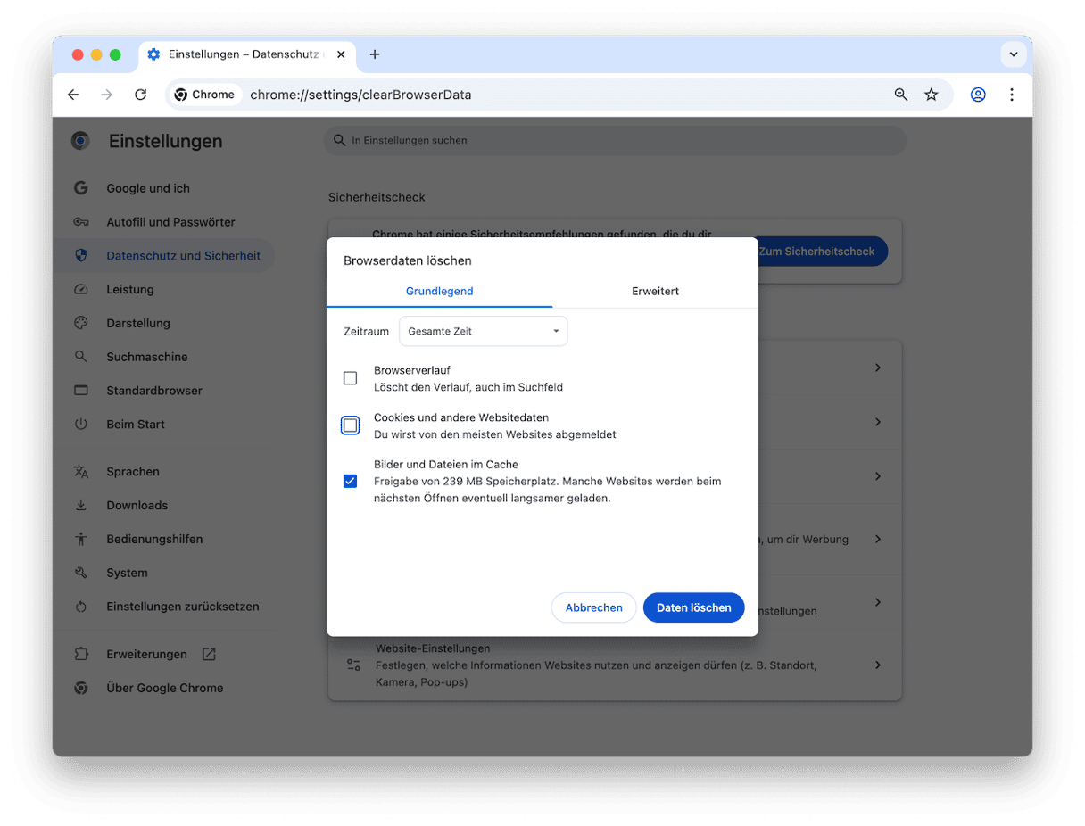Bookmark this page with star icon
1085x826 pixels.
pos(932,95)
